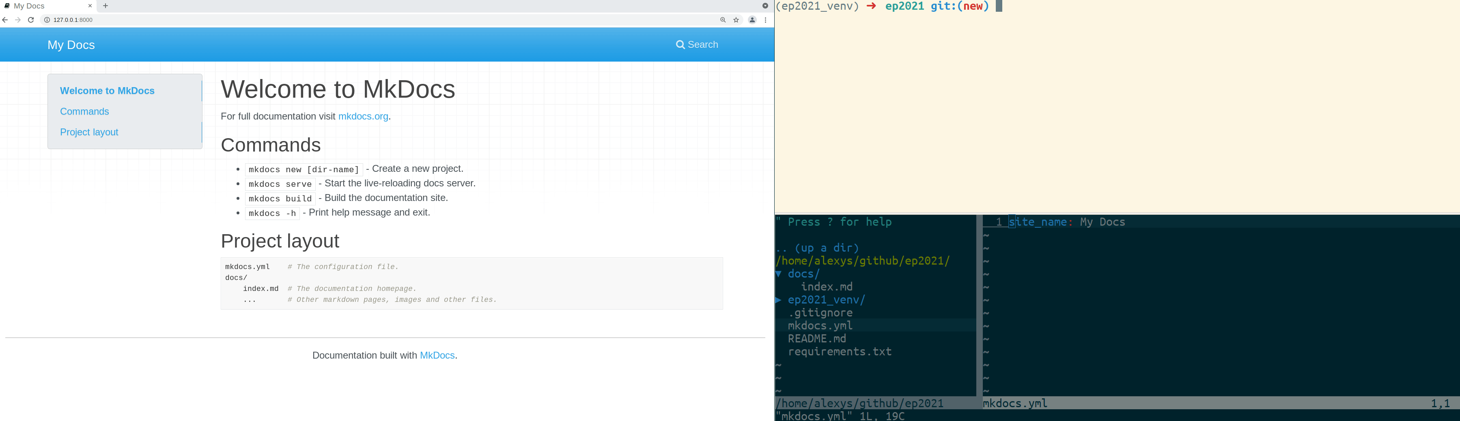Open the Commands section from the sidebar

(x=84, y=111)
